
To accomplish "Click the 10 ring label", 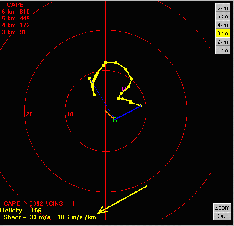I will [x=70, y=114].
